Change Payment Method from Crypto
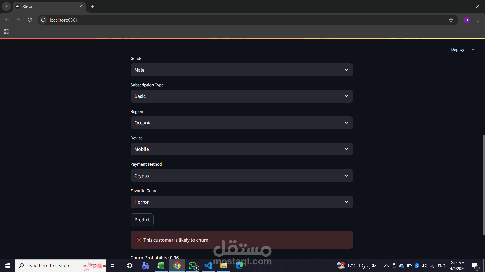 point(241,176)
